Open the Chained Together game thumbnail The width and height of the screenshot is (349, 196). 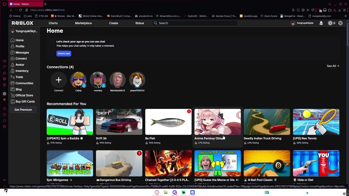click(x=168, y=163)
